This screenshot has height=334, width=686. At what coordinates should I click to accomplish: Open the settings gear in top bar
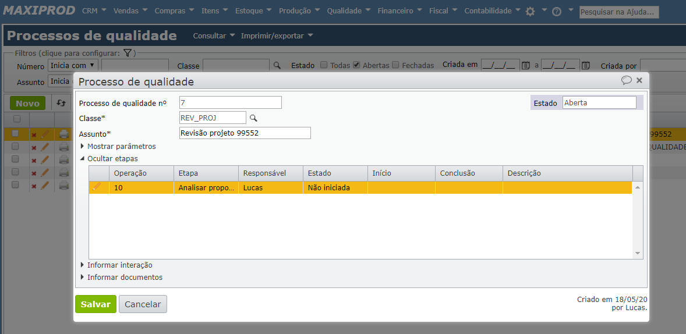[531, 12]
